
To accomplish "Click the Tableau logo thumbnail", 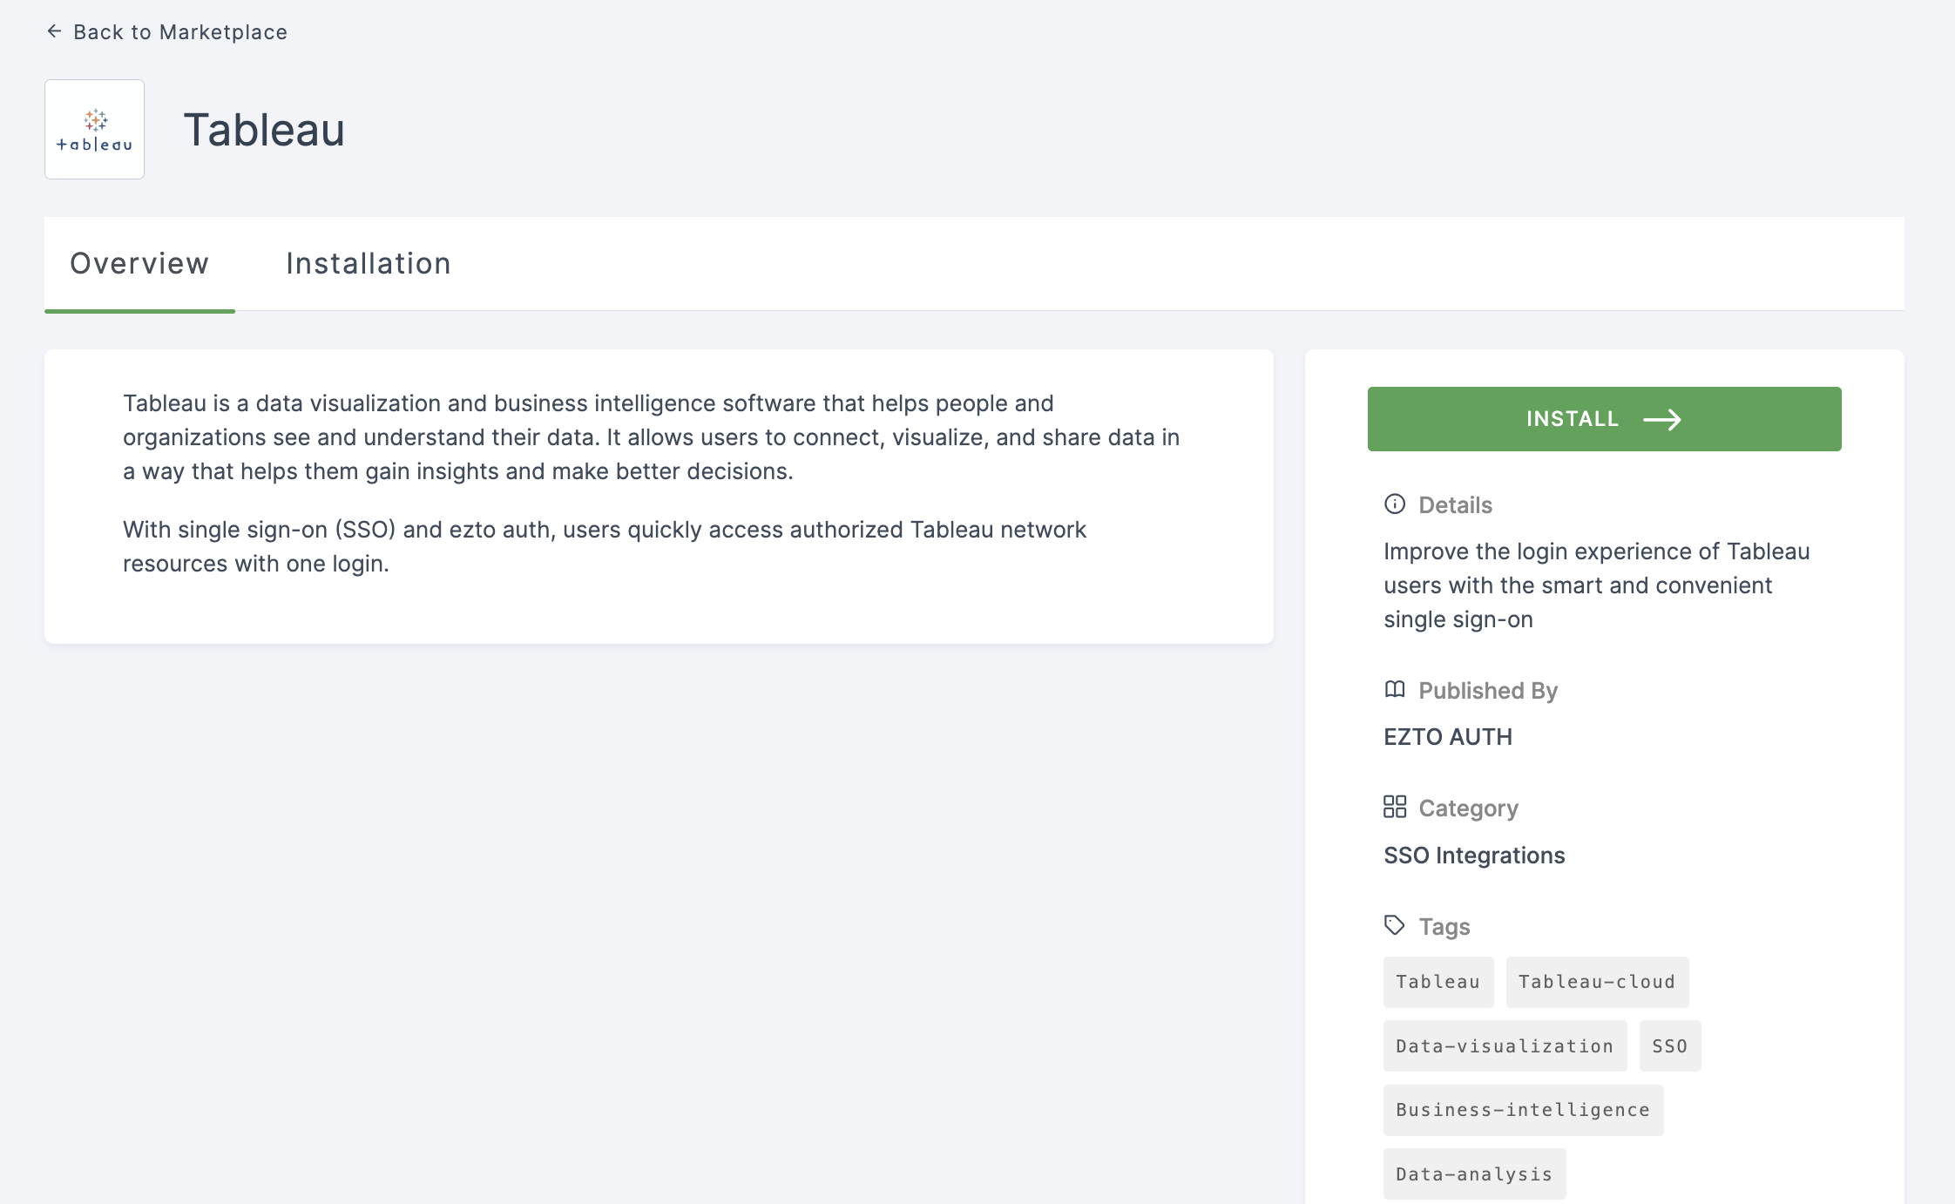I will (95, 130).
